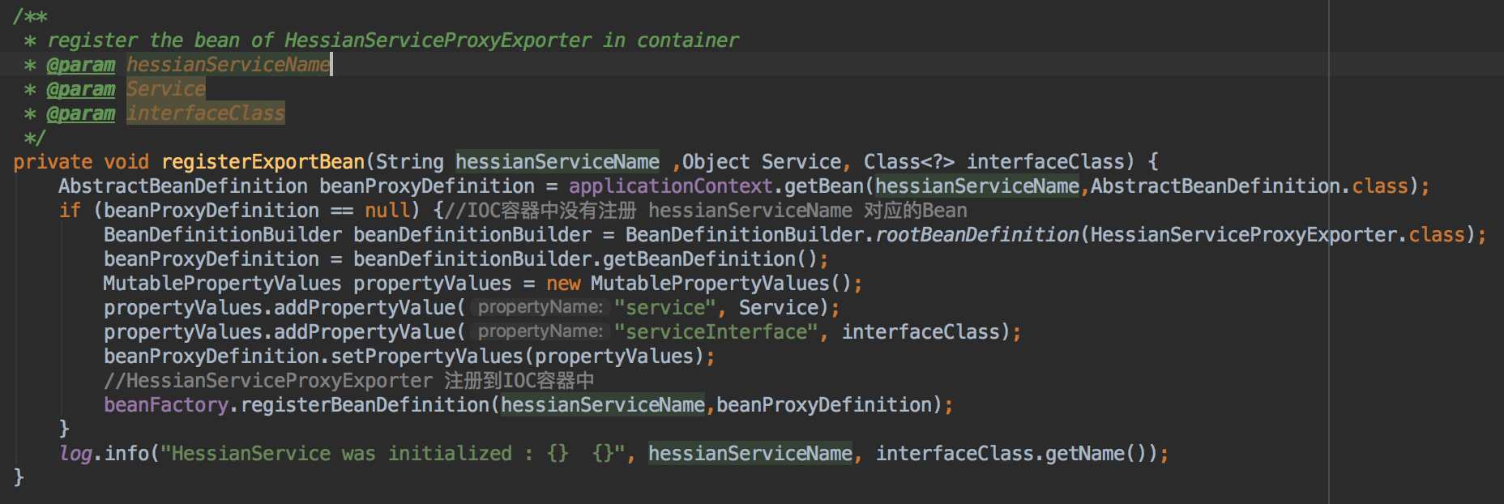Click the registerExportBean method name
Image resolution: width=1504 pixels, height=504 pixels.
(263, 162)
